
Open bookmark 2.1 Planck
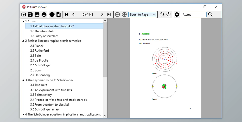[x=37, y=46]
